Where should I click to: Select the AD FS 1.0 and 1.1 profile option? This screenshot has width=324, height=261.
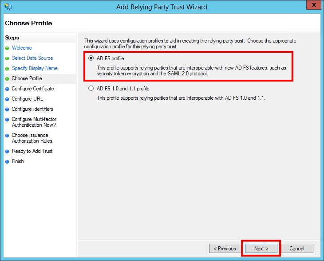point(91,89)
